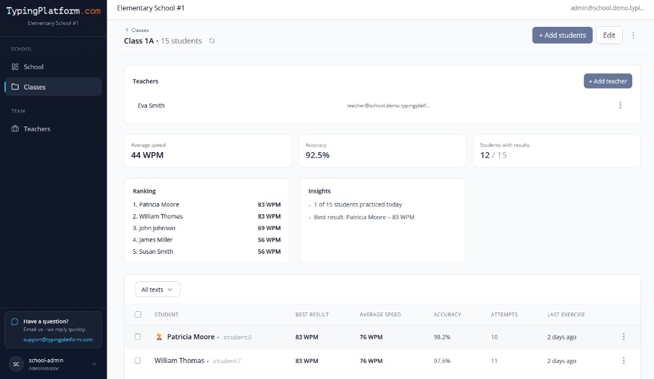Screen dimensions: 654x379
Task: Sort by the AVERAGE SPEED column header
Action: click(x=380, y=314)
